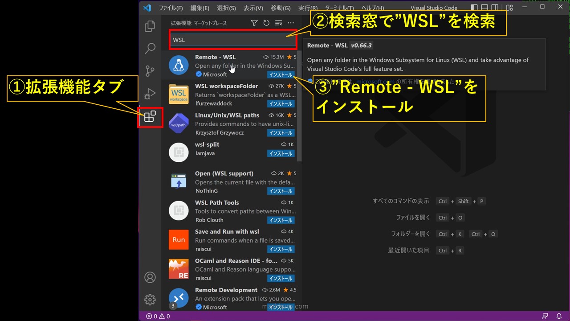Install the Linux/Unix/WSL paths extension
This screenshot has width=570, height=321.
(281, 133)
